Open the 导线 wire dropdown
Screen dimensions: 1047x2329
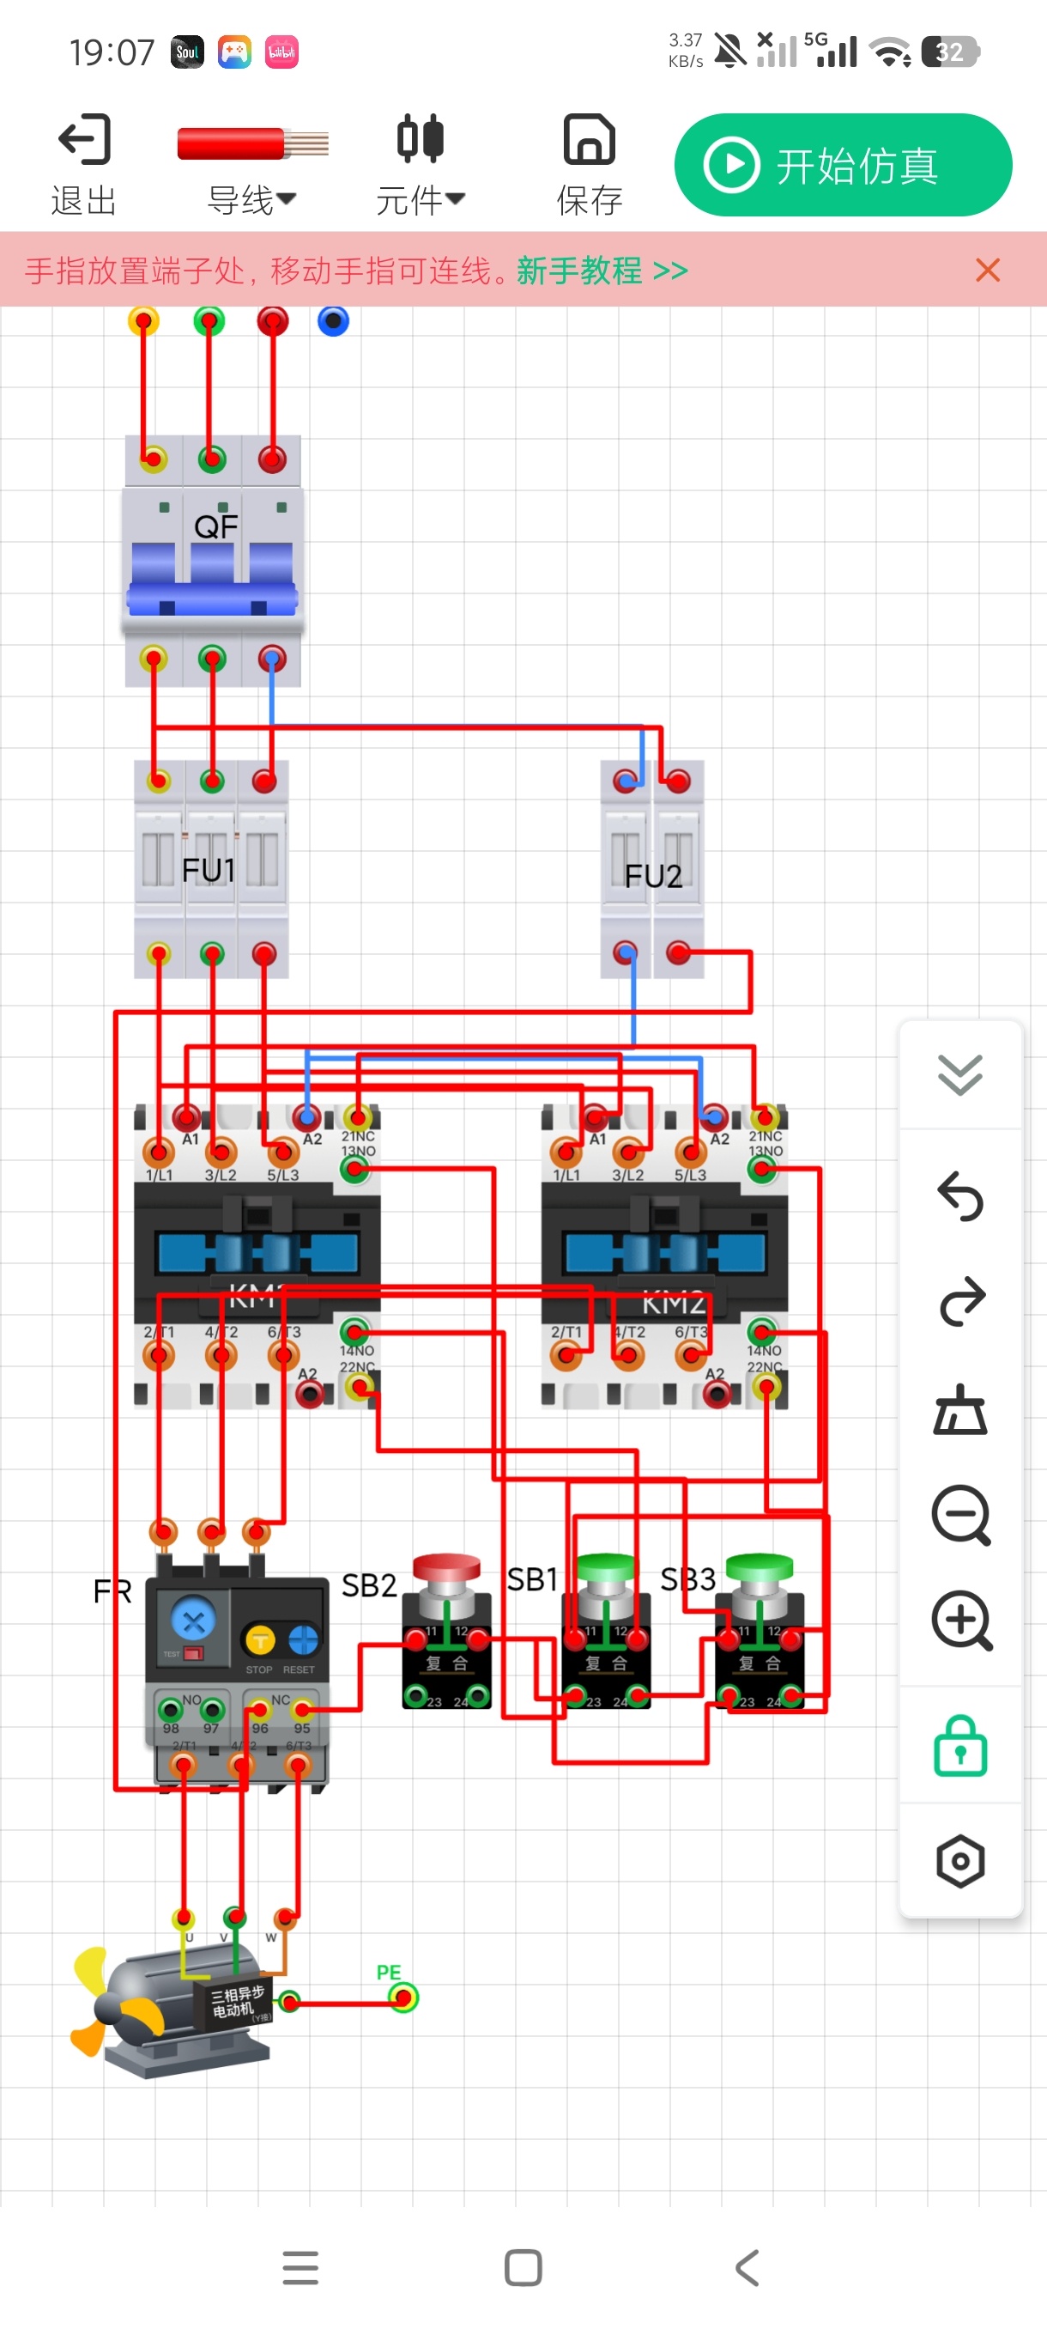pyautogui.click(x=252, y=165)
